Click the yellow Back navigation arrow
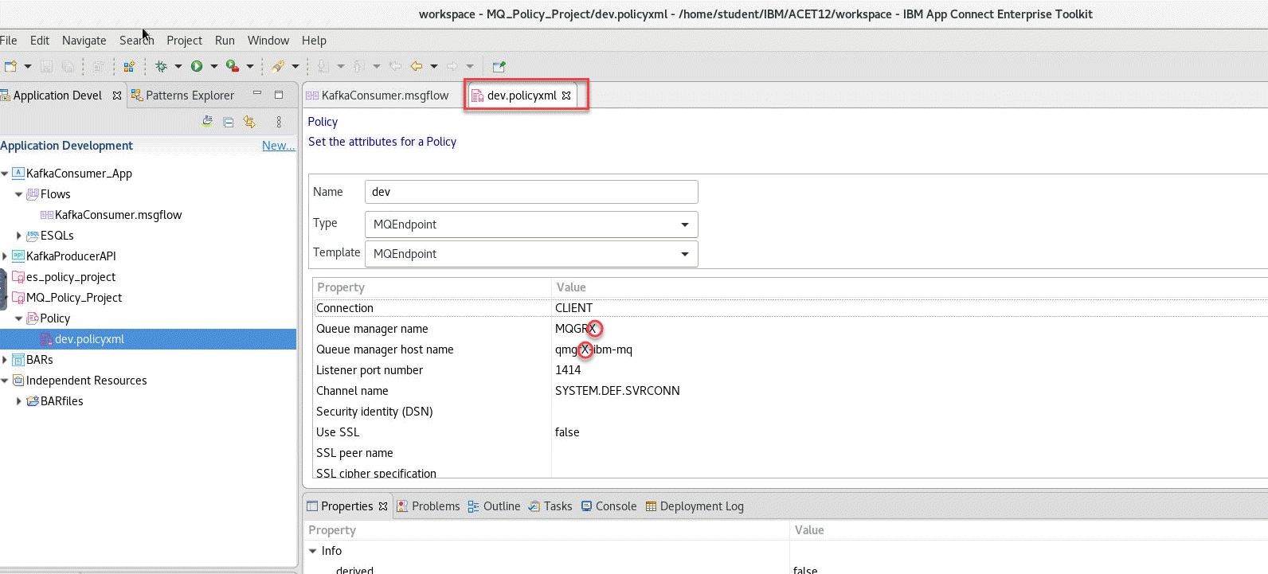This screenshot has height=574, width=1268. [416, 66]
